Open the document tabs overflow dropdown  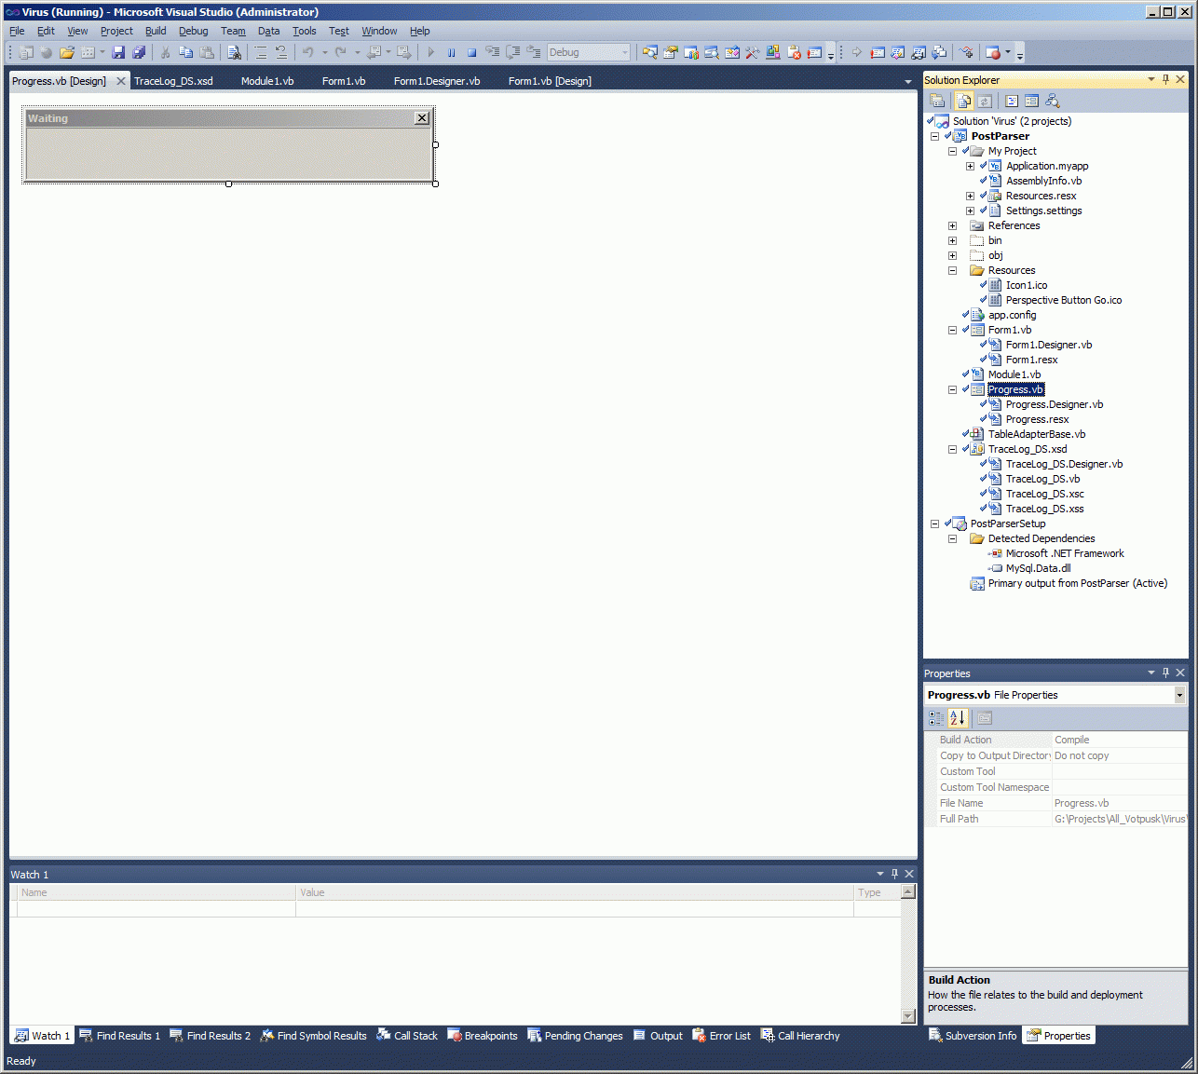point(908,82)
